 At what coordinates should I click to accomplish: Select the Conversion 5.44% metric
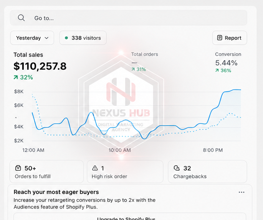coord(228,62)
